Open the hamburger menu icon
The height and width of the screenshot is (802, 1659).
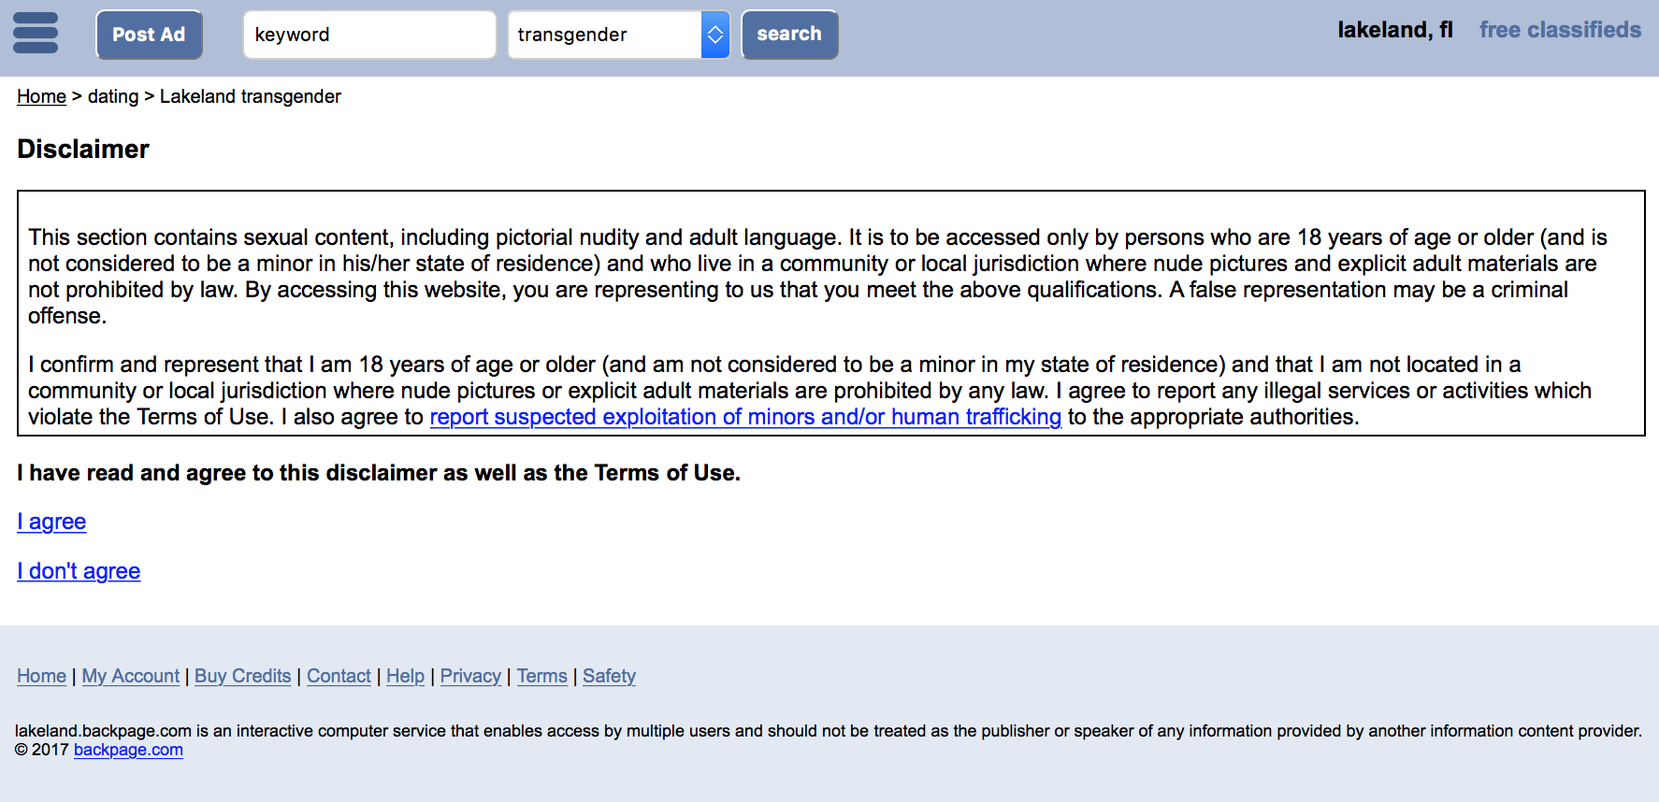[36, 34]
